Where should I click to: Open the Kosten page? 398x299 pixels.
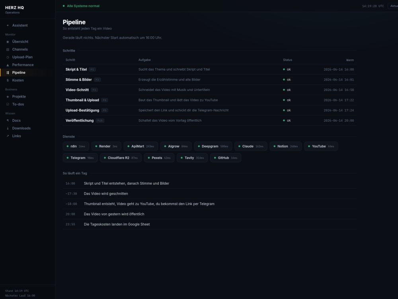27,81
